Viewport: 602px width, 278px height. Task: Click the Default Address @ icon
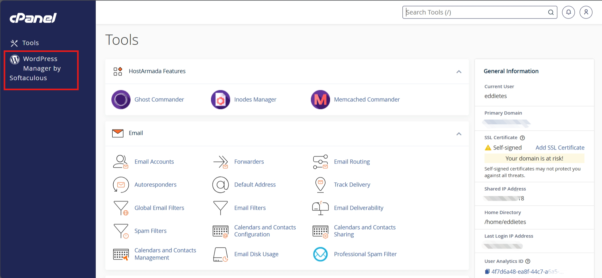221,185
